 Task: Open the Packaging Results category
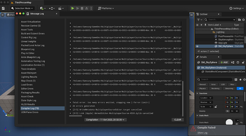click(x=30, y=93)
